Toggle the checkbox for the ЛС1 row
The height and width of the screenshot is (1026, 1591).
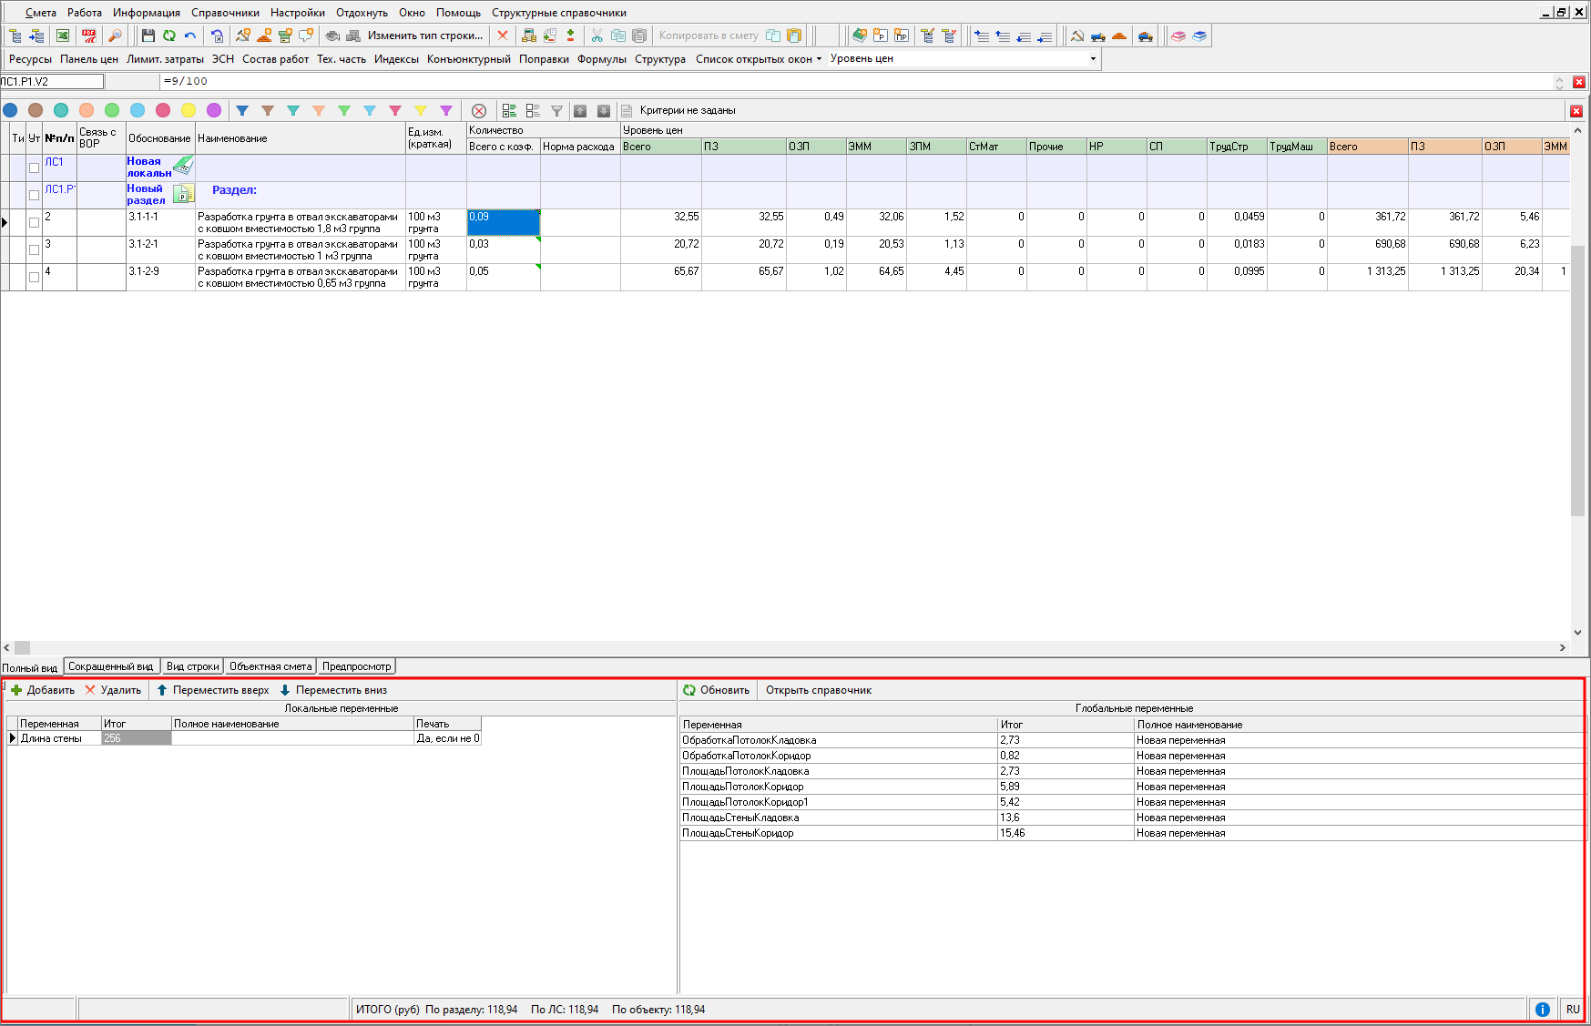click(x=34, y=168)
